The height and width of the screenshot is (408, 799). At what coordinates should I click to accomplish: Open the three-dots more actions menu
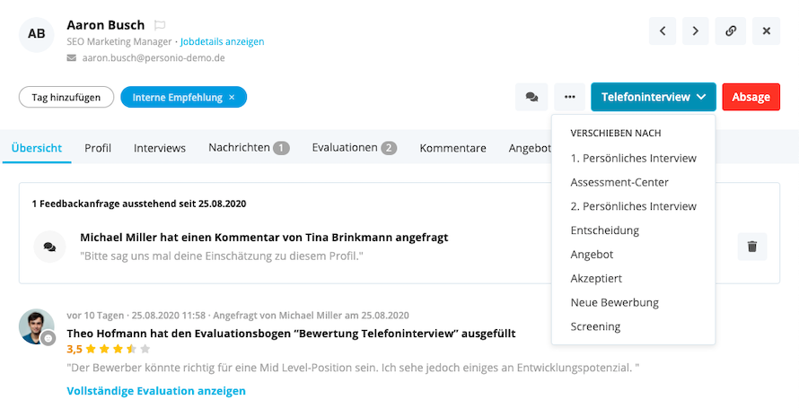coord(570,97)
